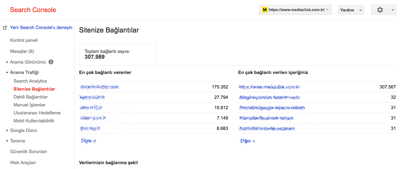Expand Arama Görünümü menu section

[x=28, y=62]
